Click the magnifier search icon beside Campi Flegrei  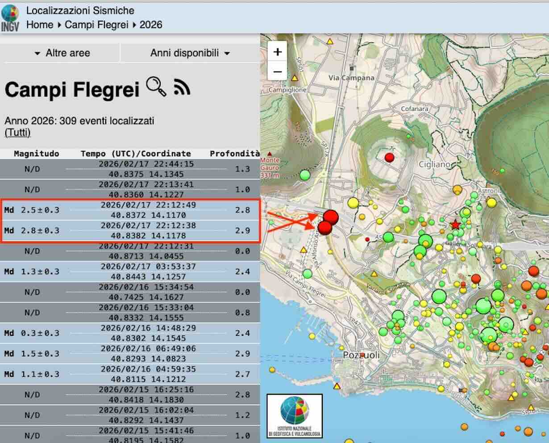click(x=156, y=87)
